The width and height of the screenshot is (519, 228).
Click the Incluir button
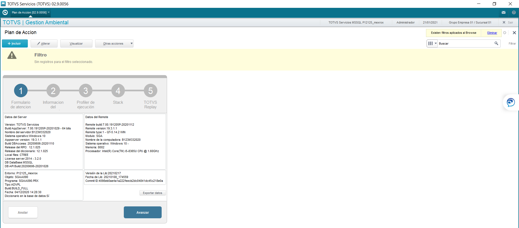15,43
